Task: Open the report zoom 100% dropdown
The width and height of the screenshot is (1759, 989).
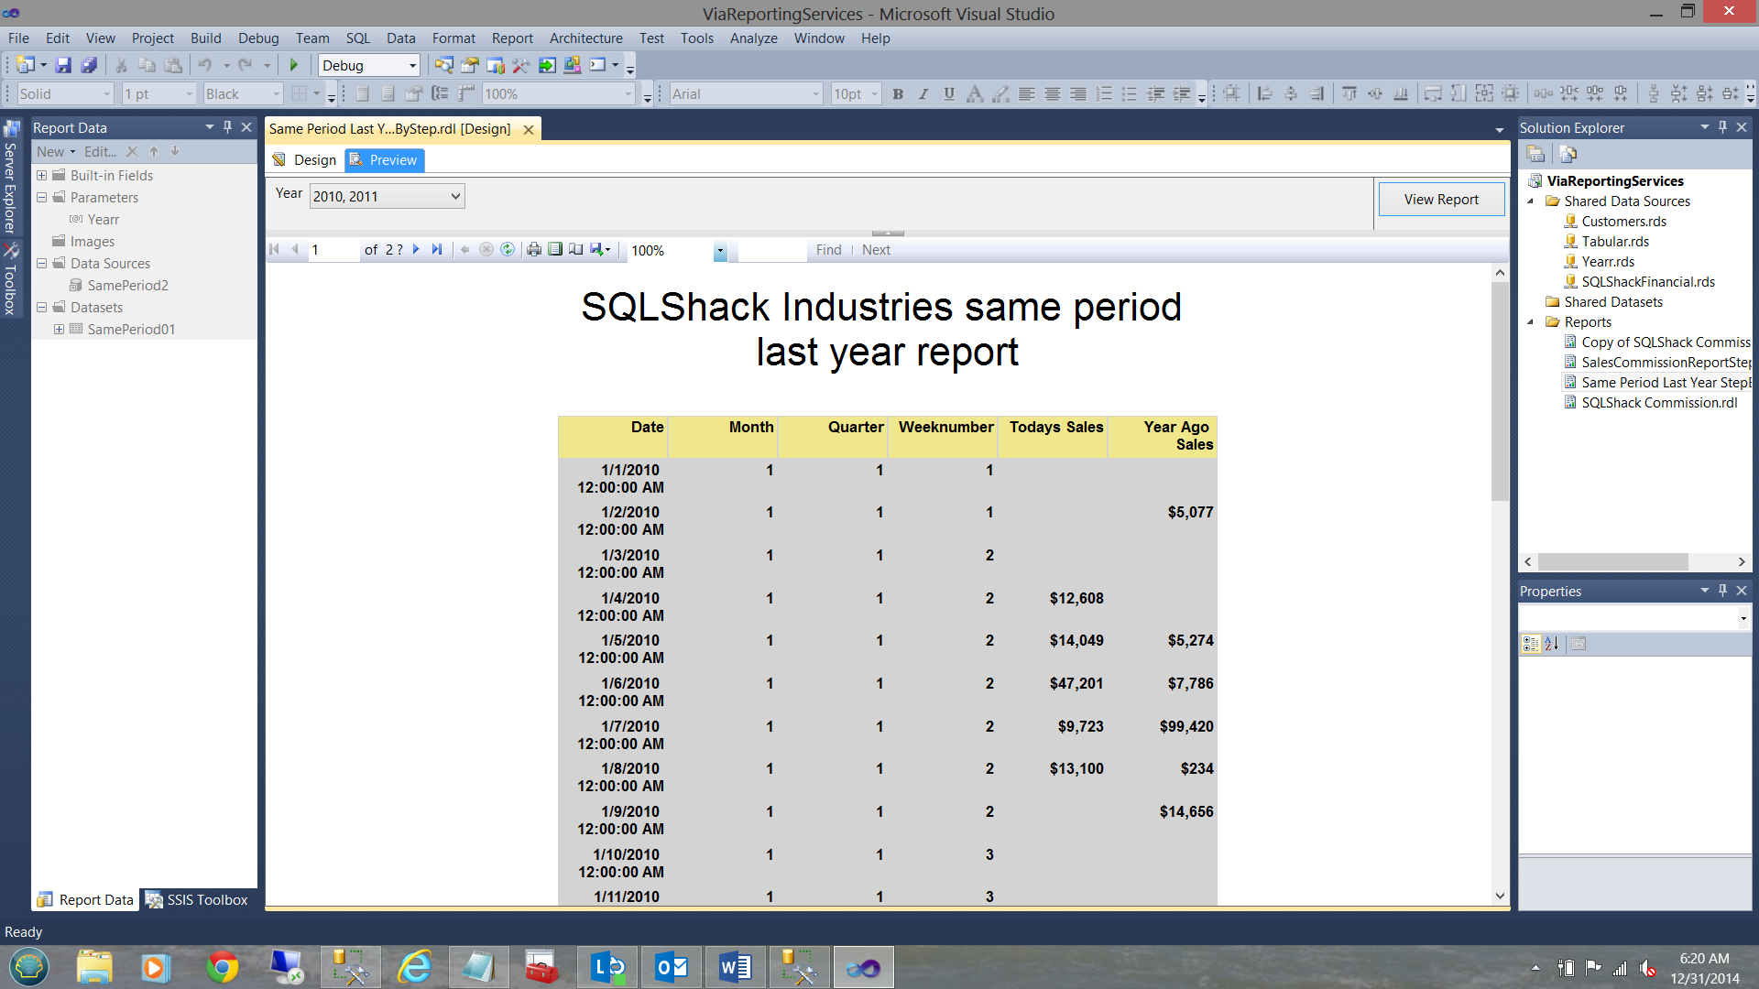Action: 720,251
